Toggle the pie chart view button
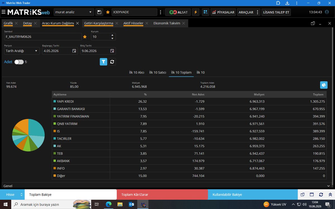335x209 pixels. [x=324, y=85]
